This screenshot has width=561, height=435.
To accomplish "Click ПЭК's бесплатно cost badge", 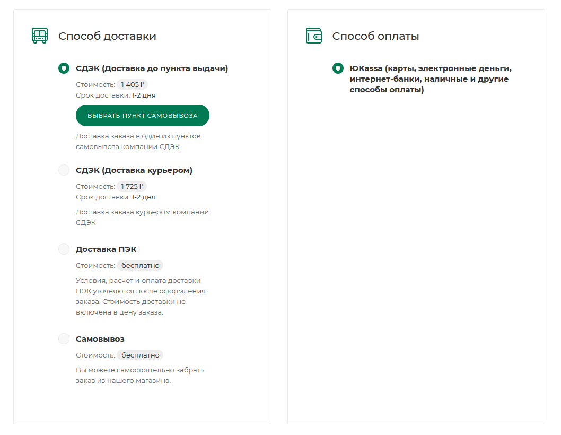I will click(x=140, y=265).
